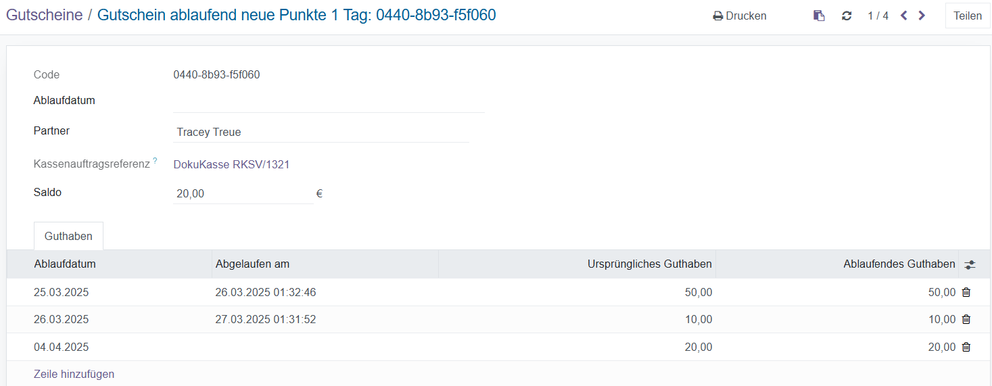
Task: Click the Ablaufdatum date field
Action: [329, 101]
